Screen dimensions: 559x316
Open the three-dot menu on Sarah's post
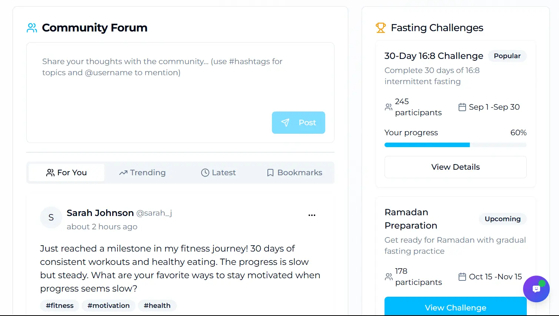pos(312,215)
